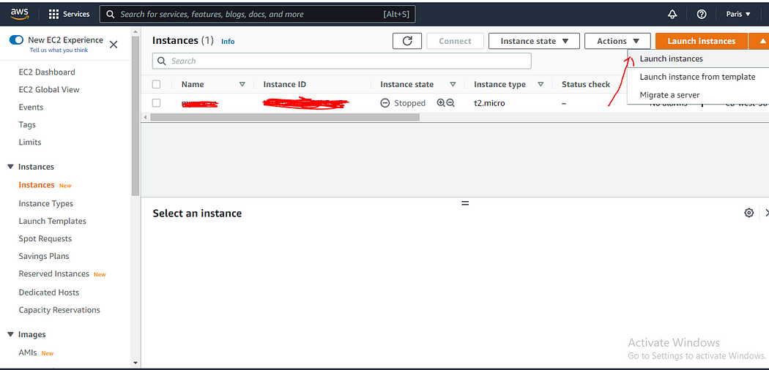Sort by the Instance type column arrow
The height and width of the screenshot is (370, 769).
(540, 84)
